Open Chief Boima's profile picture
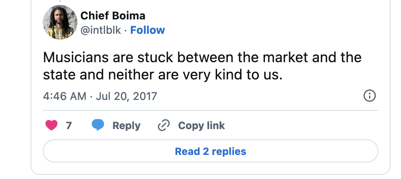The image size is (401, 179). 60,22
